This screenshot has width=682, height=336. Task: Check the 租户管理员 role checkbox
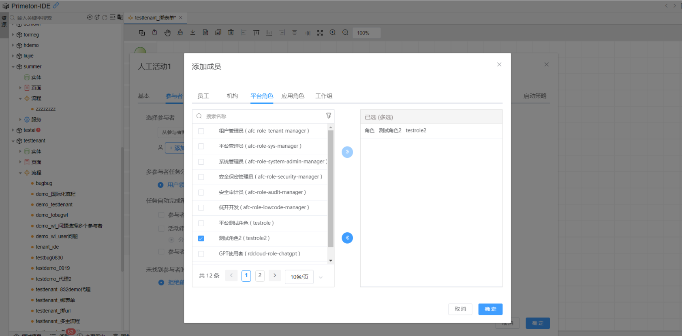(x=201, y=131)
